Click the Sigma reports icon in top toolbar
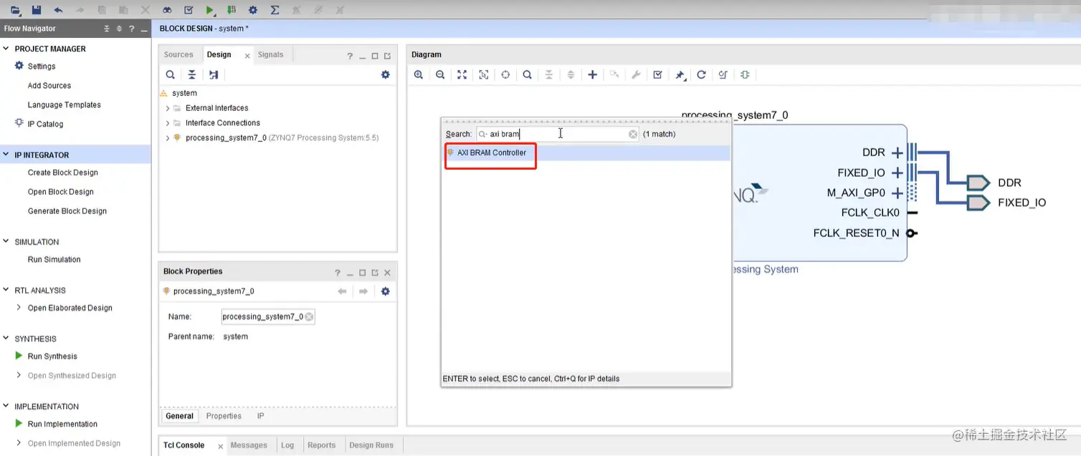This screenshot has width=1081, height=456. coord(275,10)
